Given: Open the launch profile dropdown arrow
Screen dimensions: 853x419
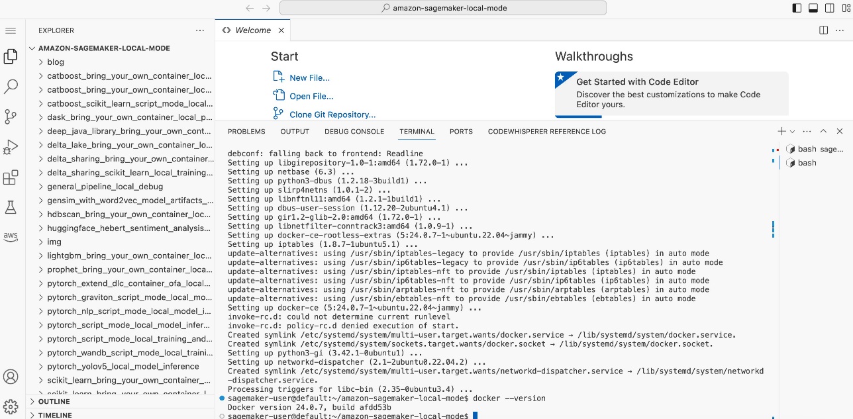Looking at the screenshot, I should click(x=792, y=132).
